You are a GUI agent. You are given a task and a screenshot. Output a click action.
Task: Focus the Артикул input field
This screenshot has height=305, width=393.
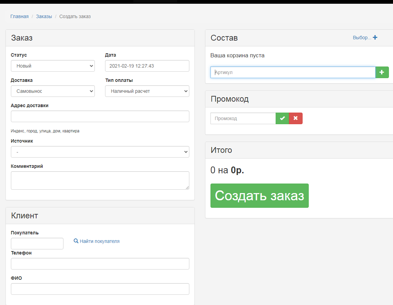[293, 72]
